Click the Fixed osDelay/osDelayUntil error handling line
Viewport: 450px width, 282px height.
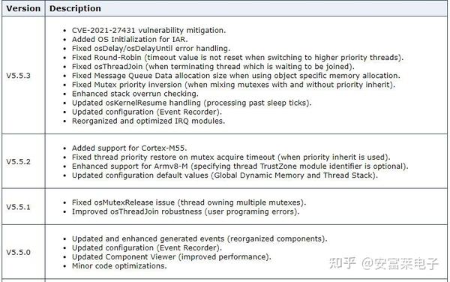151,48
